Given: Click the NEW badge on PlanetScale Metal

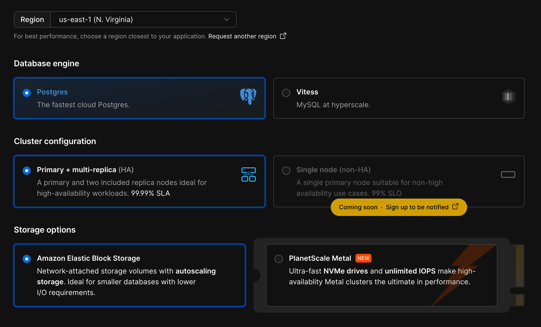Looking at the screenshot, I should click(x=363, y=258).
